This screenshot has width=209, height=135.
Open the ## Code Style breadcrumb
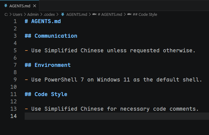[145, 15]
